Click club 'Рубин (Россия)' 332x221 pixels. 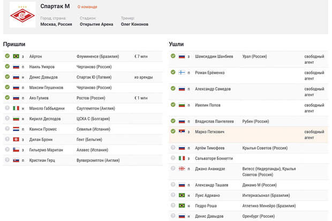pyautogui.click(x=255, y=121)
